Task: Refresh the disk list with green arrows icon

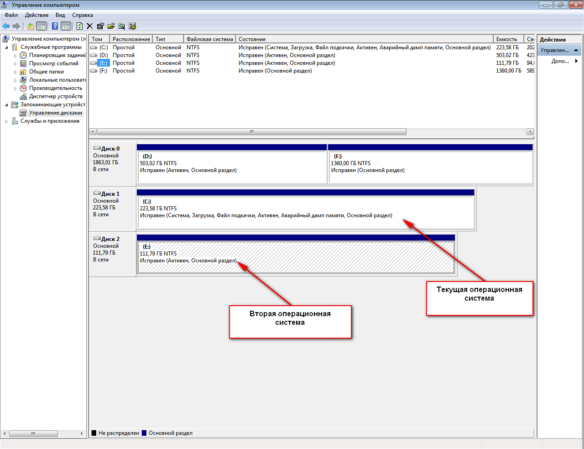Action: pyautogui.click(x=79, y=26)
